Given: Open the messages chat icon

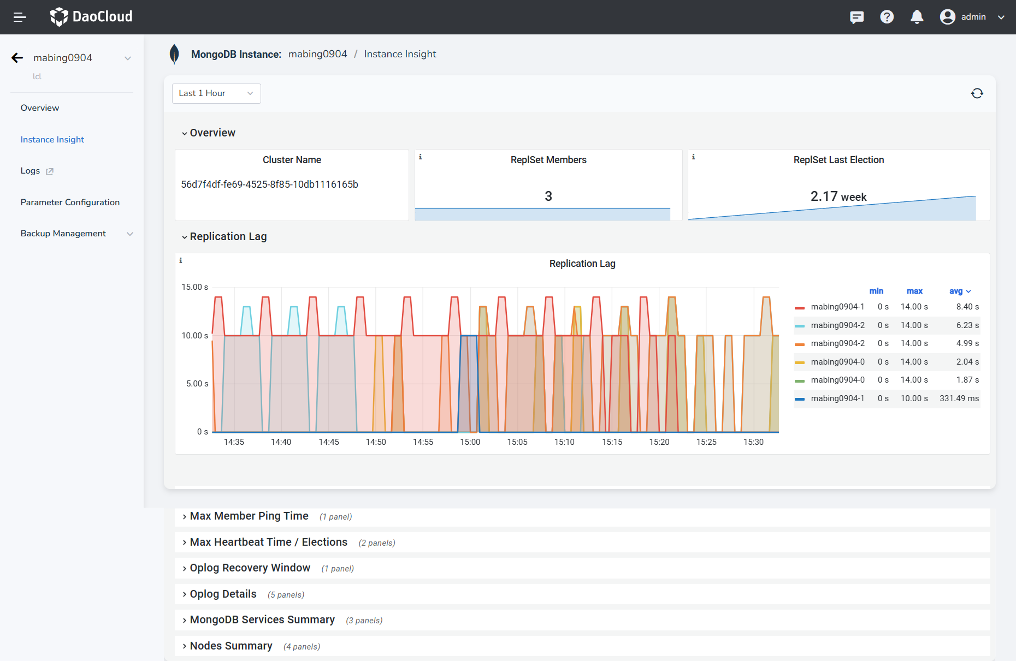Looking at the screenshot, I should click(x=856, y=17).
